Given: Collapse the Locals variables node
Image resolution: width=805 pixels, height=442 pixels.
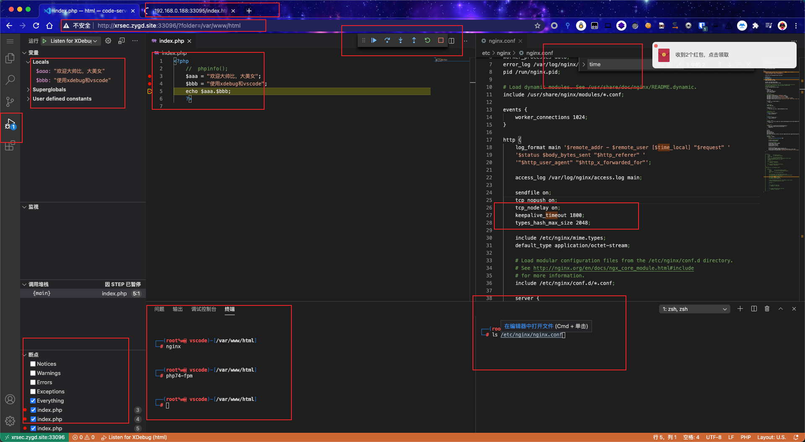Looking at the screenshot, I should point(29,62).
